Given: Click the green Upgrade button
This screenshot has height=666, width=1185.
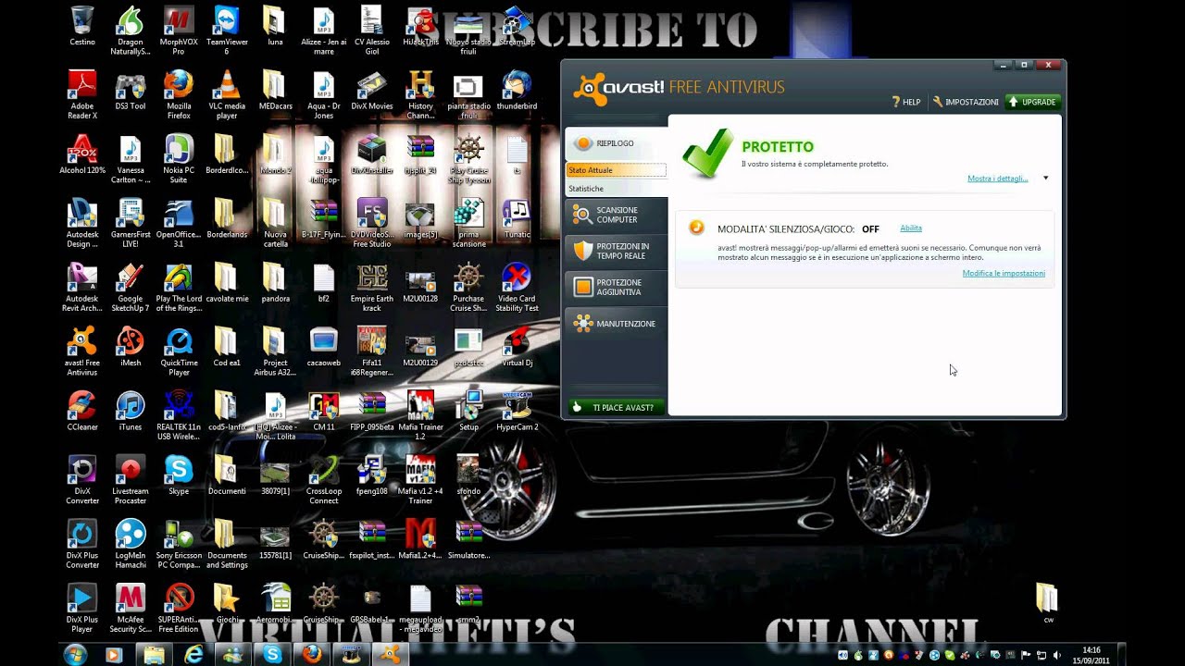Looking at the screenshot, I should [x=1032, y=102].
